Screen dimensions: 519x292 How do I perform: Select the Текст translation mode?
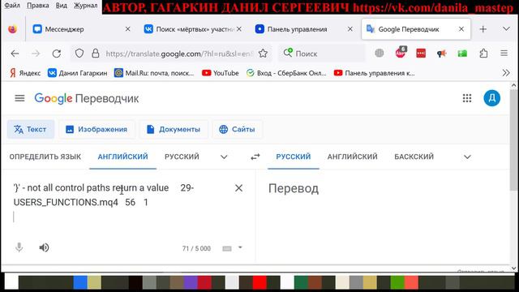[x=31, y=129]
